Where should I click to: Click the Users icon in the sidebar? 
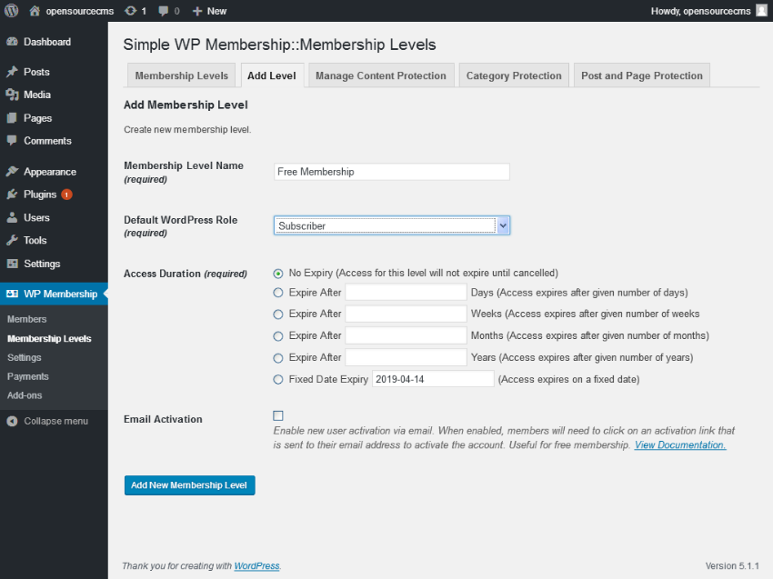[13, 217]
